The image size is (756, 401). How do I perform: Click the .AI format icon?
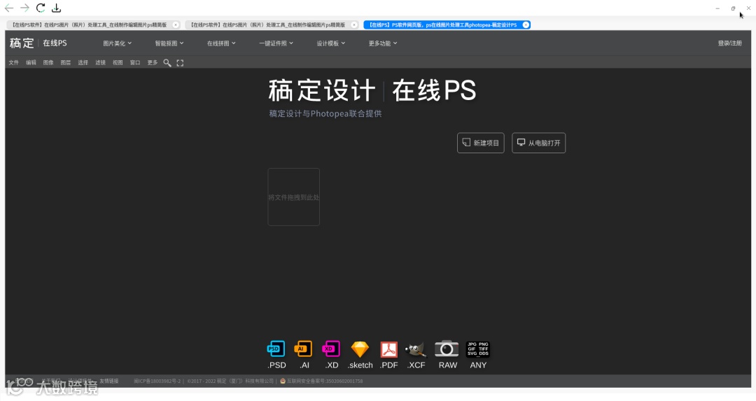pyautogui.click(x=303, y=349)
